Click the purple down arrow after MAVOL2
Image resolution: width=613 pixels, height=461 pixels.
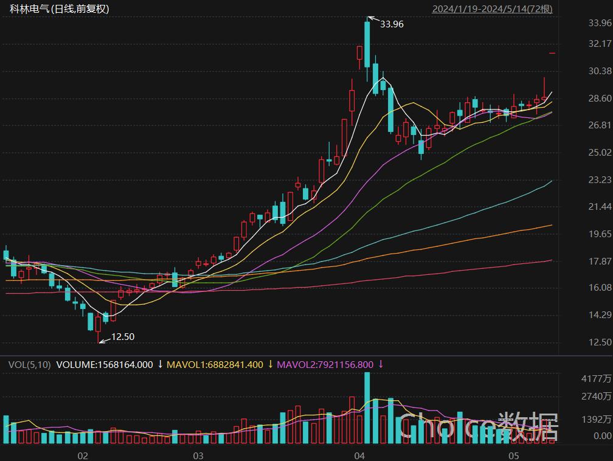pyautogui.click(x=381, y=364)
